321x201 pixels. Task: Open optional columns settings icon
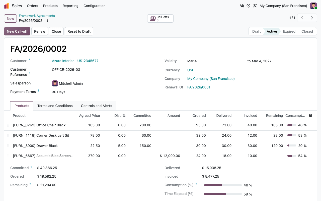click(x=310, y=116)
